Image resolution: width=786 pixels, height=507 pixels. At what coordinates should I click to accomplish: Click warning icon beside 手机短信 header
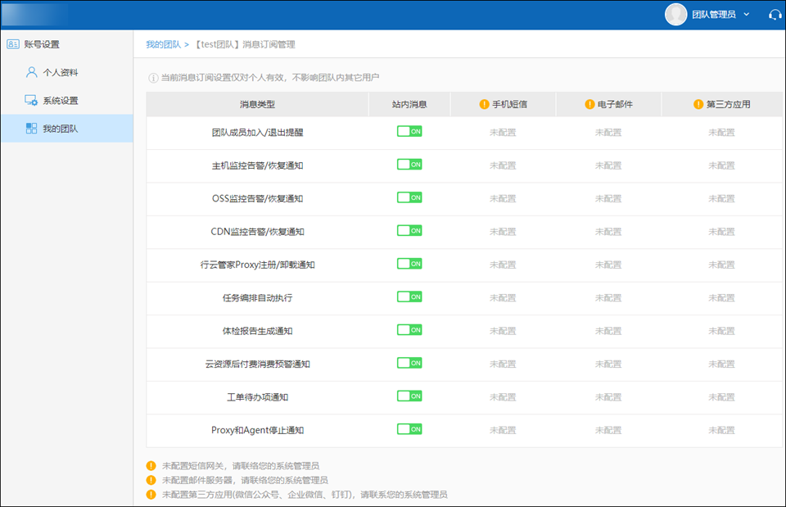point(484,104)
